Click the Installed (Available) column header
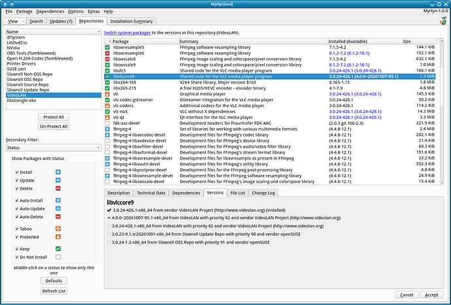 coord(365,41)
